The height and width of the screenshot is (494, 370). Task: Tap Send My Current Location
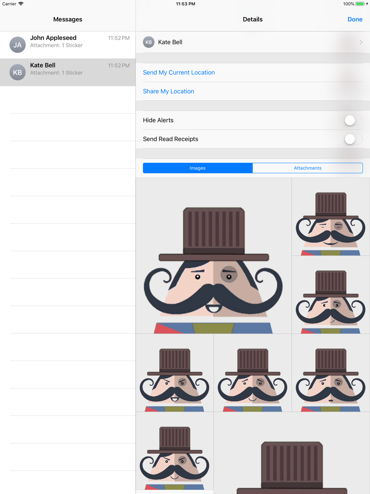tap(179, 73)
